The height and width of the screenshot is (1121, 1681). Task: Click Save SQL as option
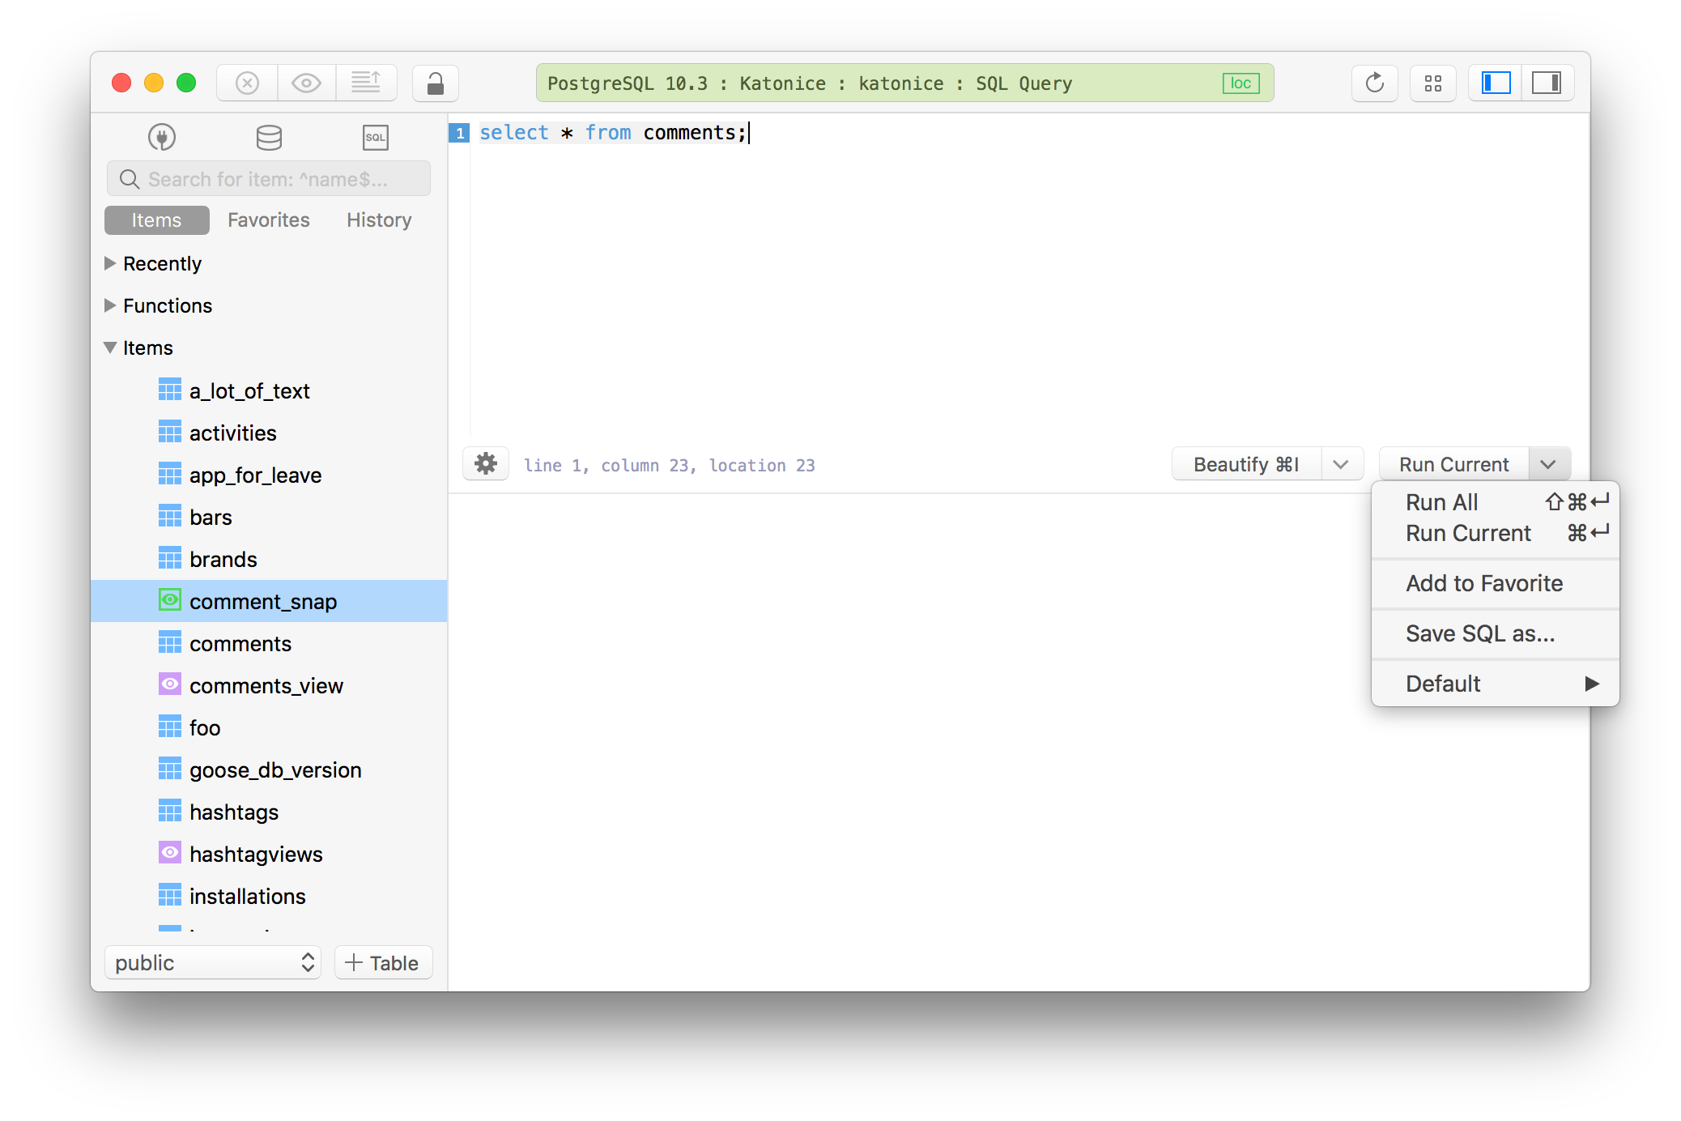(x=1479, y=633)
